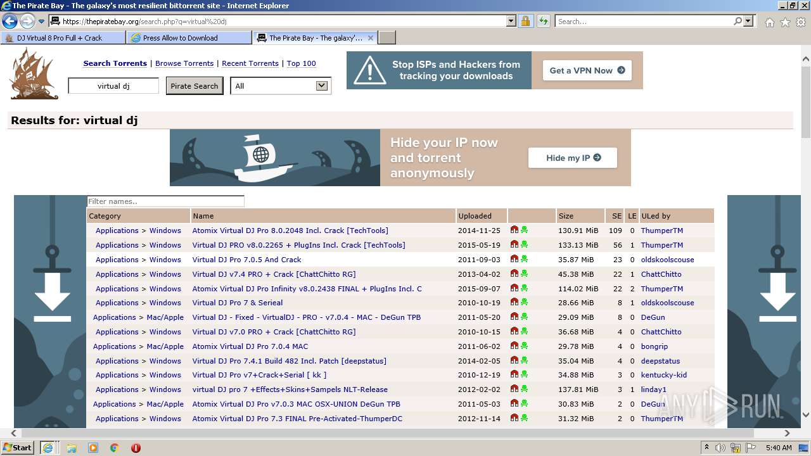
Task: Click magnet icon for Virtual DJ - Fixed MAC row
Action: (514, 317)
